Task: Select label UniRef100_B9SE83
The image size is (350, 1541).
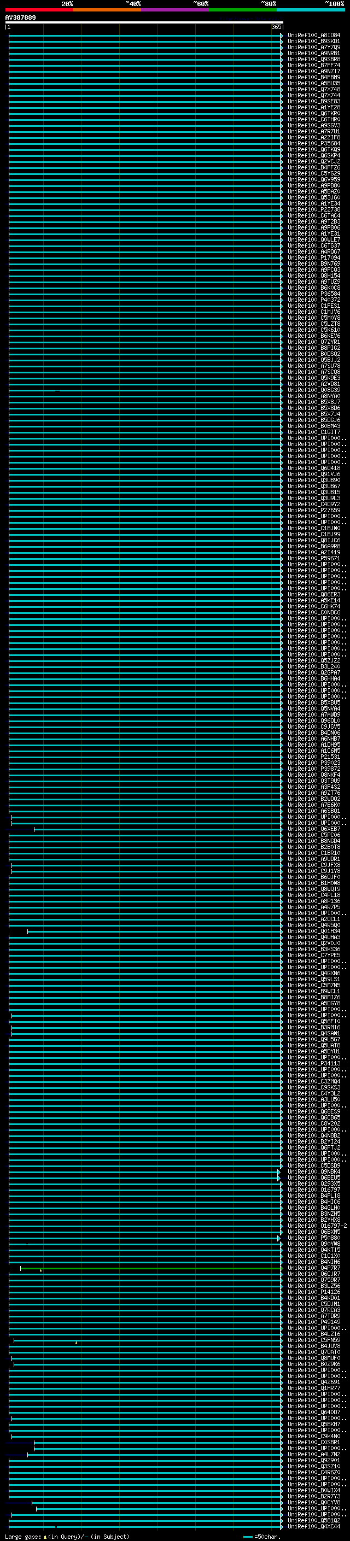Action: [313, 101]
